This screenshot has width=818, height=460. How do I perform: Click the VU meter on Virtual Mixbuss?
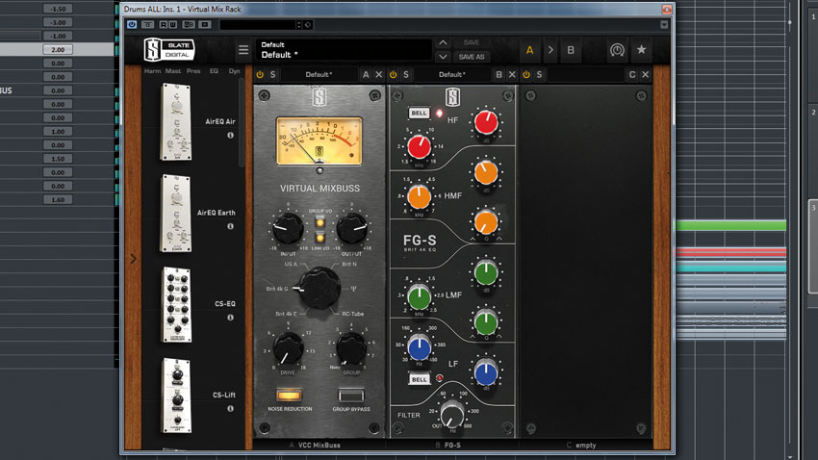(x=320, y=141)
